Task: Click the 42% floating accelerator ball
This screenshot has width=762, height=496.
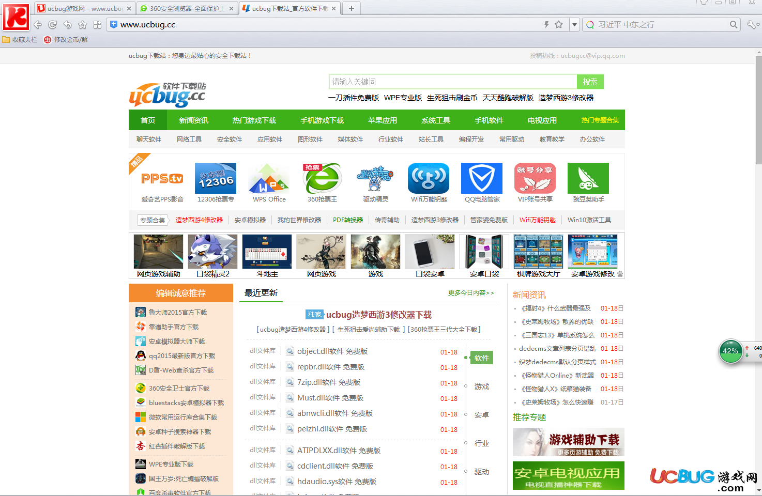Action: [x=730, y=351]
